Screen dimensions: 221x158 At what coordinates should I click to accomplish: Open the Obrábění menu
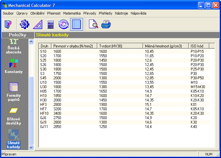click(x=37, y=13)
